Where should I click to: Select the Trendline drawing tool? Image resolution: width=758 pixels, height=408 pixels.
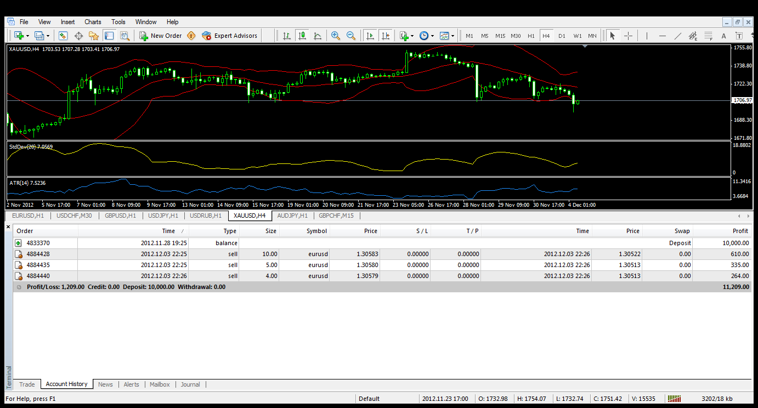pyautogui.click(x=678, y=36)
